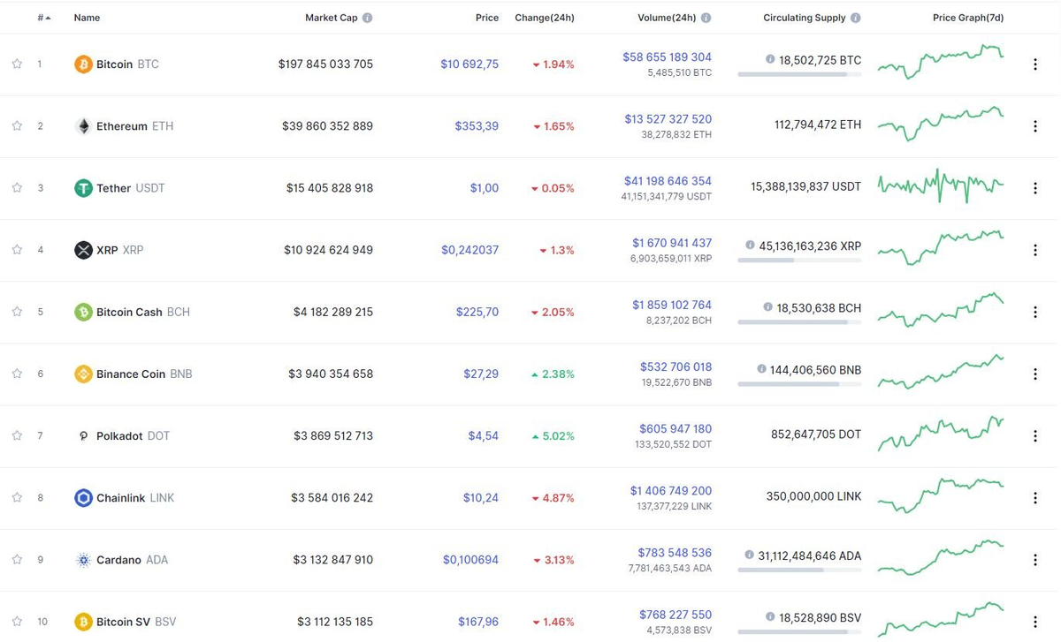Click supply info icon for 18,528,890 BSV
Viewport: 1061px width, 642px height.
point(768,617)
